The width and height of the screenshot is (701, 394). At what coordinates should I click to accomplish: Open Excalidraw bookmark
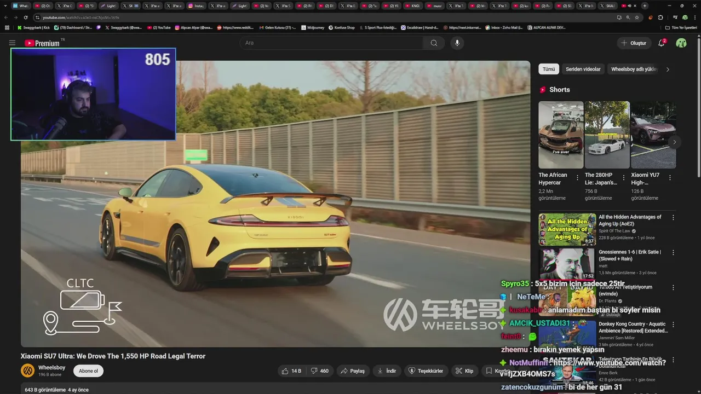pyautogui.click(x=420, y=27)
